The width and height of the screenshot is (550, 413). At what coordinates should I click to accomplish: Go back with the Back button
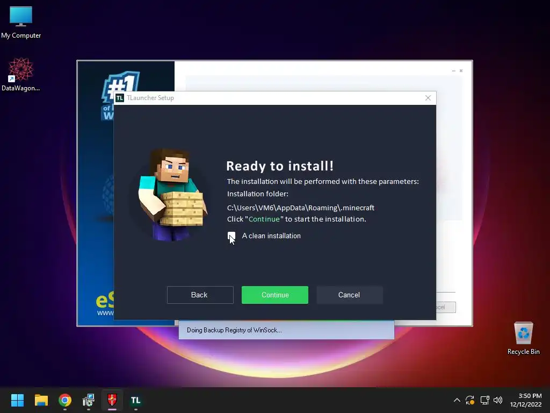(200, 295)
